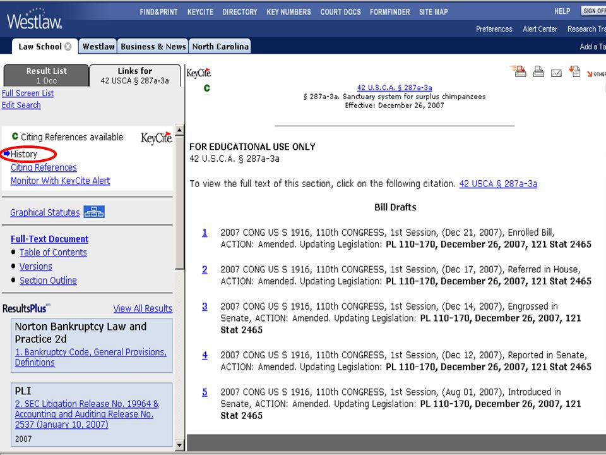
Task: Open COURT DOCS from top navigation
Action: pos(340,12)
